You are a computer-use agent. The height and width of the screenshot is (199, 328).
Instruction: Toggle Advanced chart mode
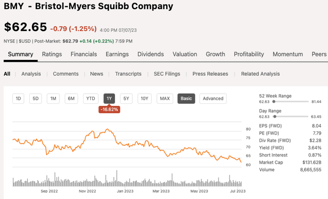coord(213,99)
